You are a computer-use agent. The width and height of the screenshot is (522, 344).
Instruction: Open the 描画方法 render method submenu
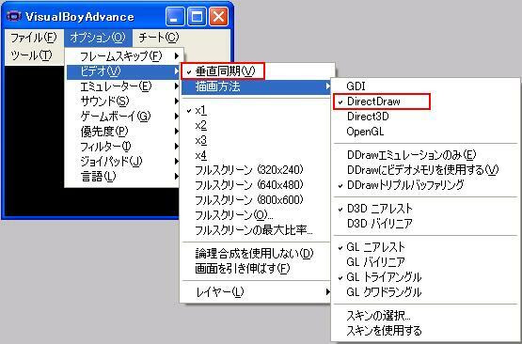(257, 87)
